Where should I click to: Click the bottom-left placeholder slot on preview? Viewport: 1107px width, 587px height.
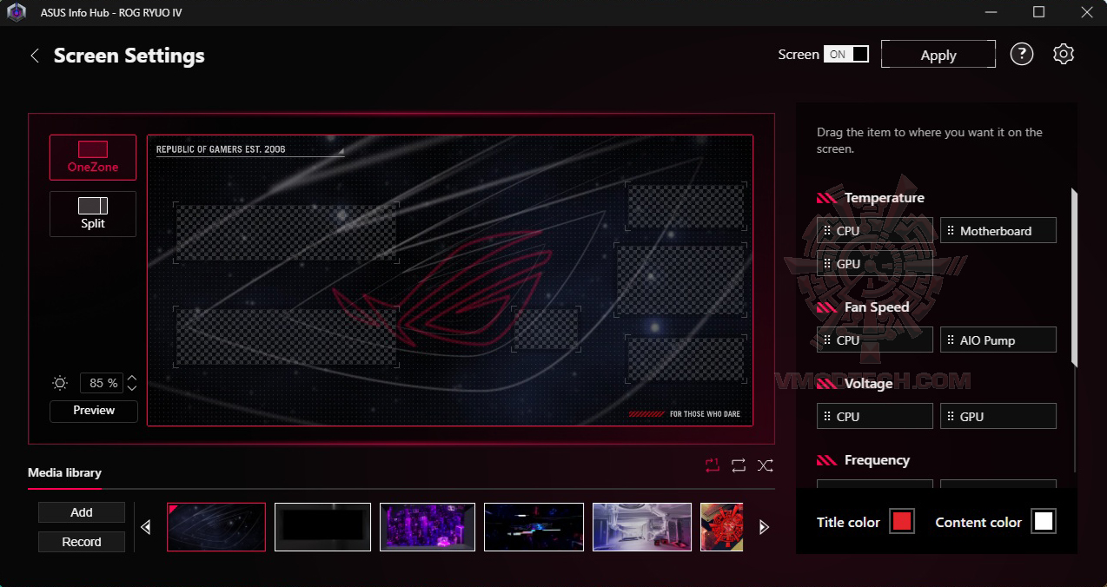click(287, 337)
